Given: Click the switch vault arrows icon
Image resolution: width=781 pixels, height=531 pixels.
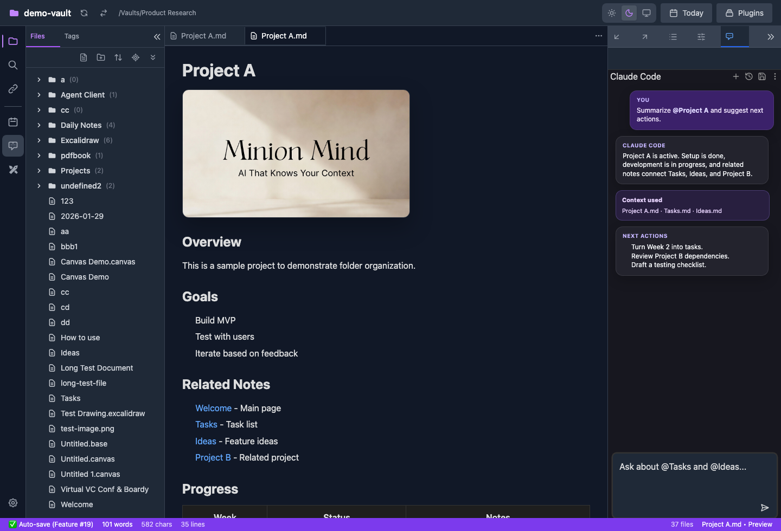Looking at the screenshot, I should tap(104, 13).
